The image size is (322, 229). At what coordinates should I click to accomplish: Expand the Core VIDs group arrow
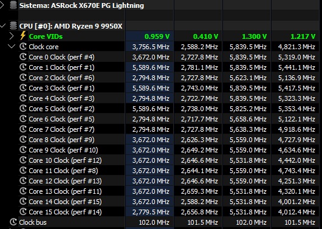12,36
